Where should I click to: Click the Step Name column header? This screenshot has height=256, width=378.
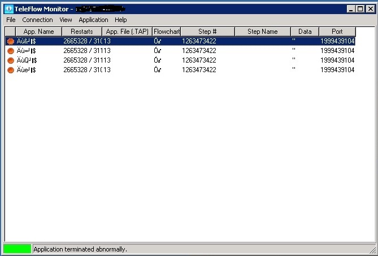click(x=263, y=32)
